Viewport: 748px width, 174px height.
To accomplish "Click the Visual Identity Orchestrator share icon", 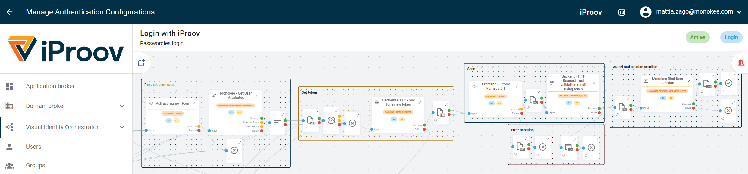I will coord(9,127).
